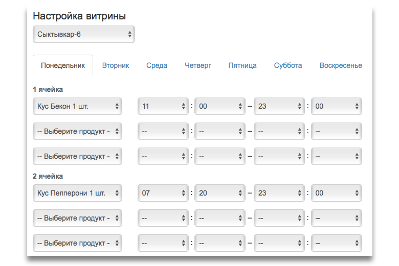399x266 pixels.
Task: Open the end minutes dropdown for Кус Пепперони
Action: pos(337,193)
